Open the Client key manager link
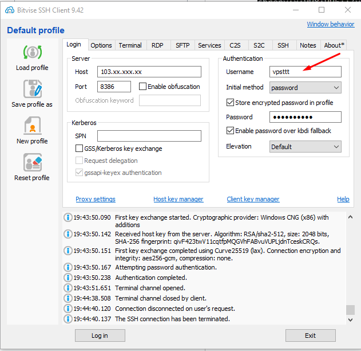361x351 pixels. click(x=253, y=199)
